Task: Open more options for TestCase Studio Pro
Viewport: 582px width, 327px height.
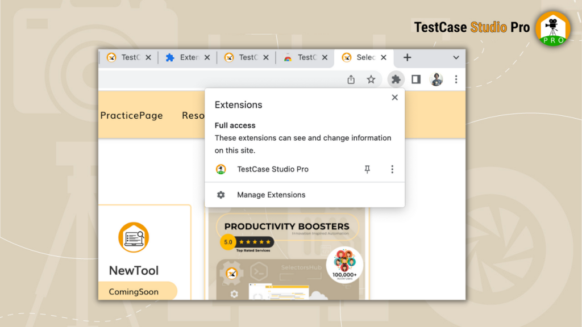Action: click(392, 169)
